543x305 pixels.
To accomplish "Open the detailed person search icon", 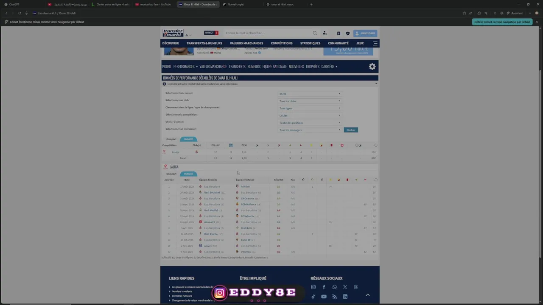I will coord(325,33).
